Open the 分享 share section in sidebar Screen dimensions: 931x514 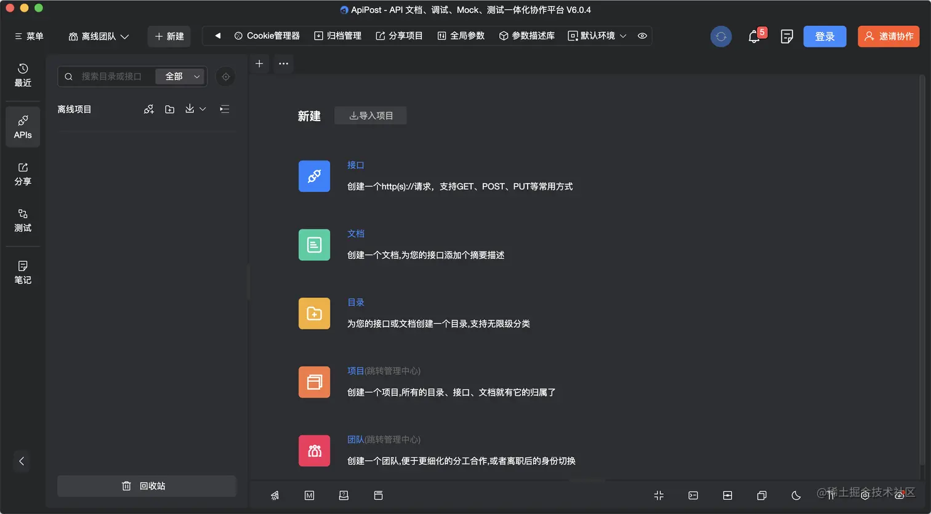(23, 174)
